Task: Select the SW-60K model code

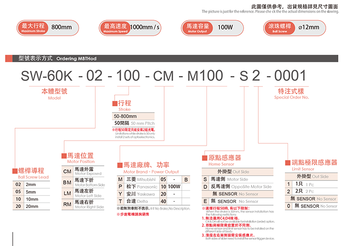Action: tap(48, 76)
